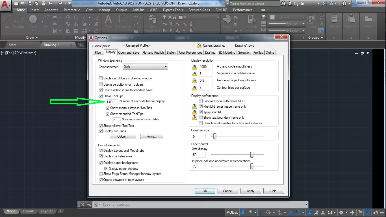Image resolution: width=386 pixels, height=217 pixels.
Task: Expand the Utilities panel flyout
Action: click(334, 38)
